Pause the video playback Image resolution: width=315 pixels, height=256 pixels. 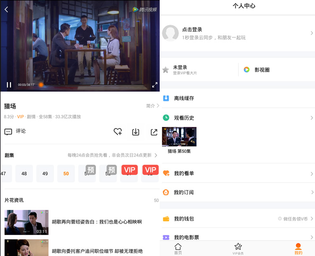pos(9,85)
